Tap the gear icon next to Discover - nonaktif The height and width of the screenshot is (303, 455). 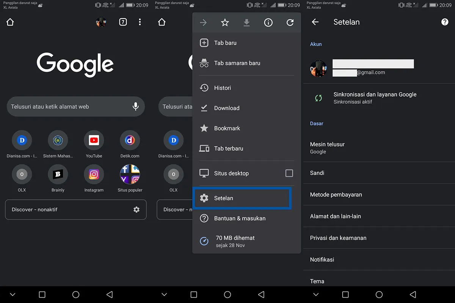click(136, 209)
